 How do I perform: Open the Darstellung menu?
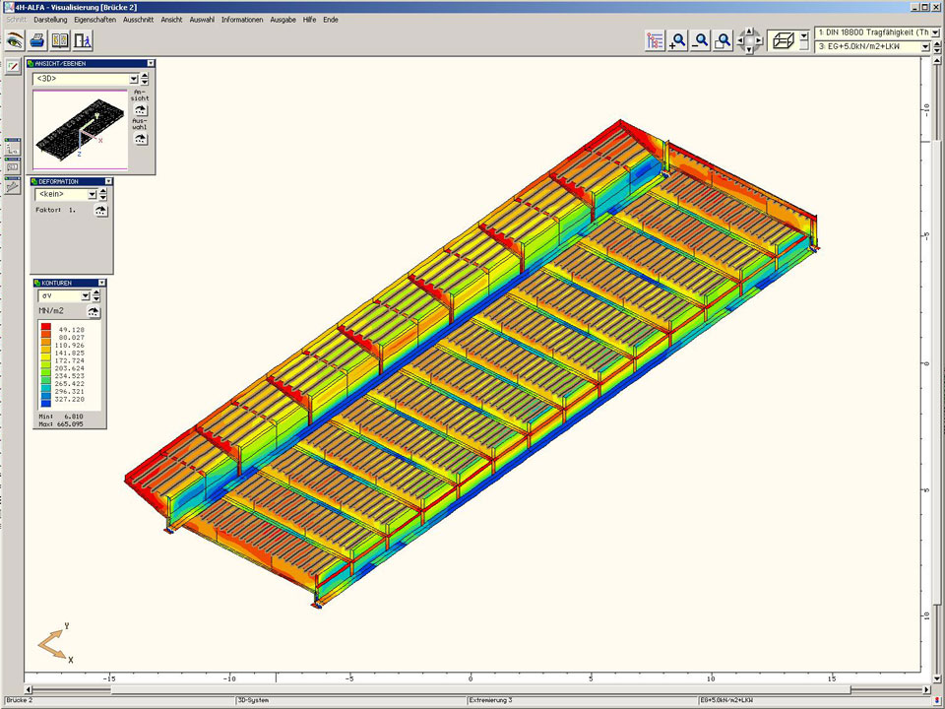[51, 19]
